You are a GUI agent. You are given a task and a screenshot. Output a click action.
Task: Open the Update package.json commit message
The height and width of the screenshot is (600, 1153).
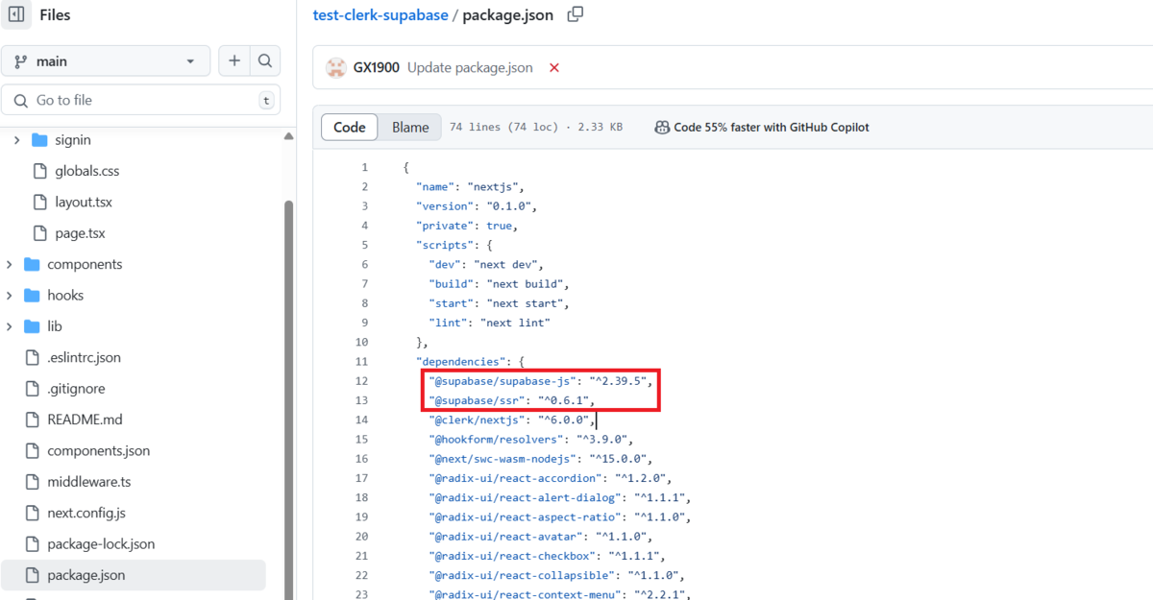(470, 68)
